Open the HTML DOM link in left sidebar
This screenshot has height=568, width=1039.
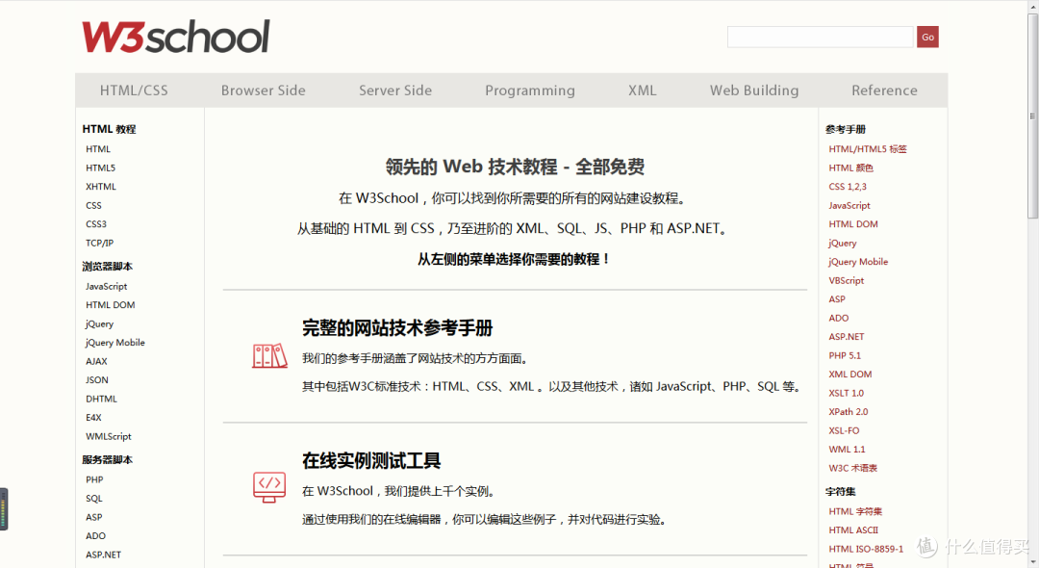coord(110,305)
